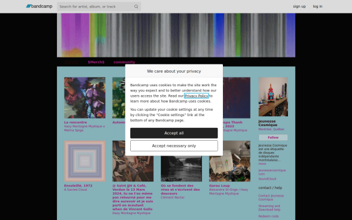Viewport: 352px width, 220px height.
Task: Open the SoundCloud link
Action: click(x=267, y=179)
